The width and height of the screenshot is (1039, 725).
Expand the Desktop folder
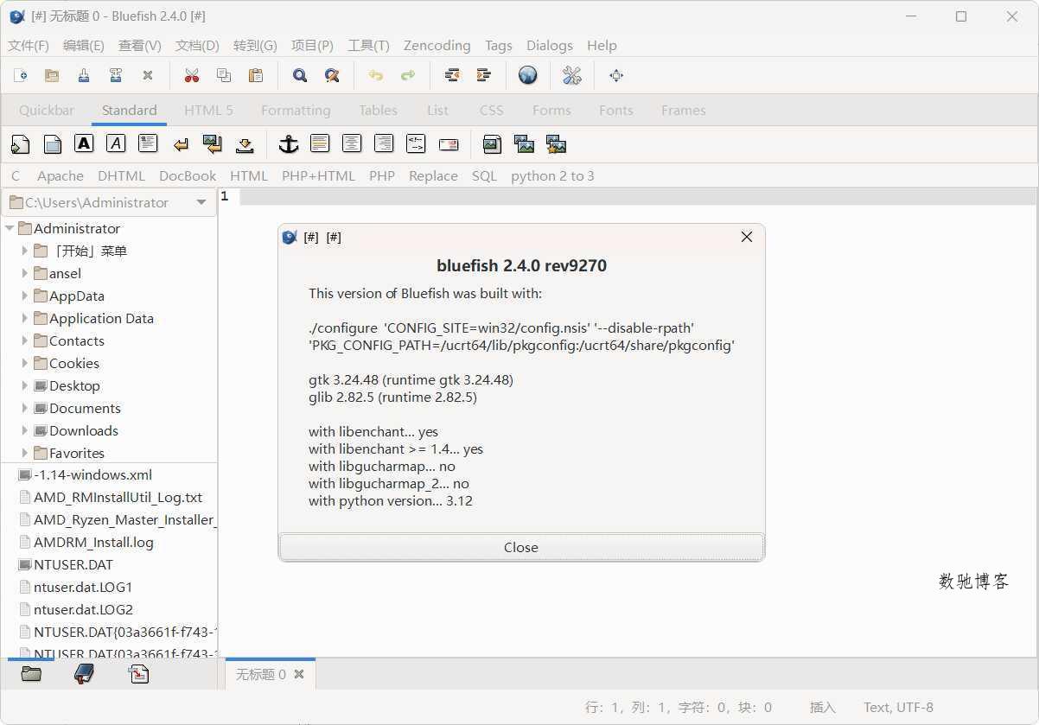coord(24,385)
